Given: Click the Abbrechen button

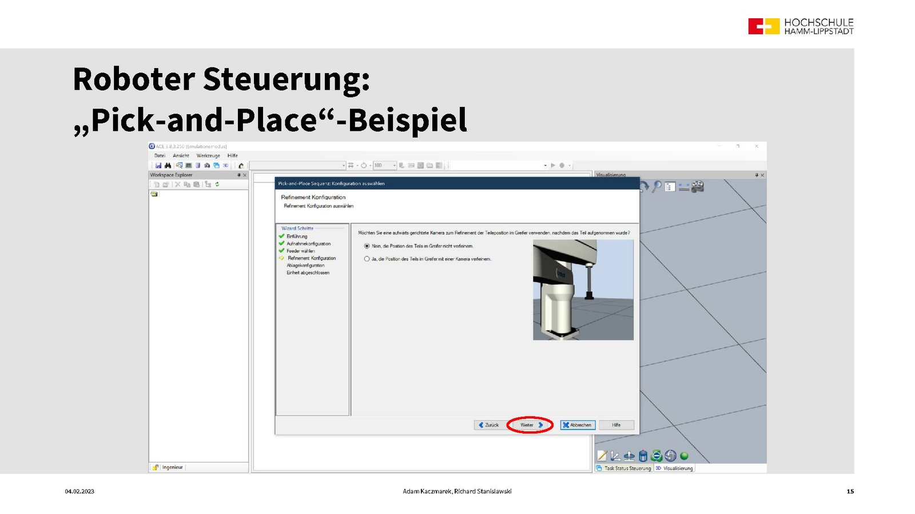Looking at the screenshot, I should 578,425.
